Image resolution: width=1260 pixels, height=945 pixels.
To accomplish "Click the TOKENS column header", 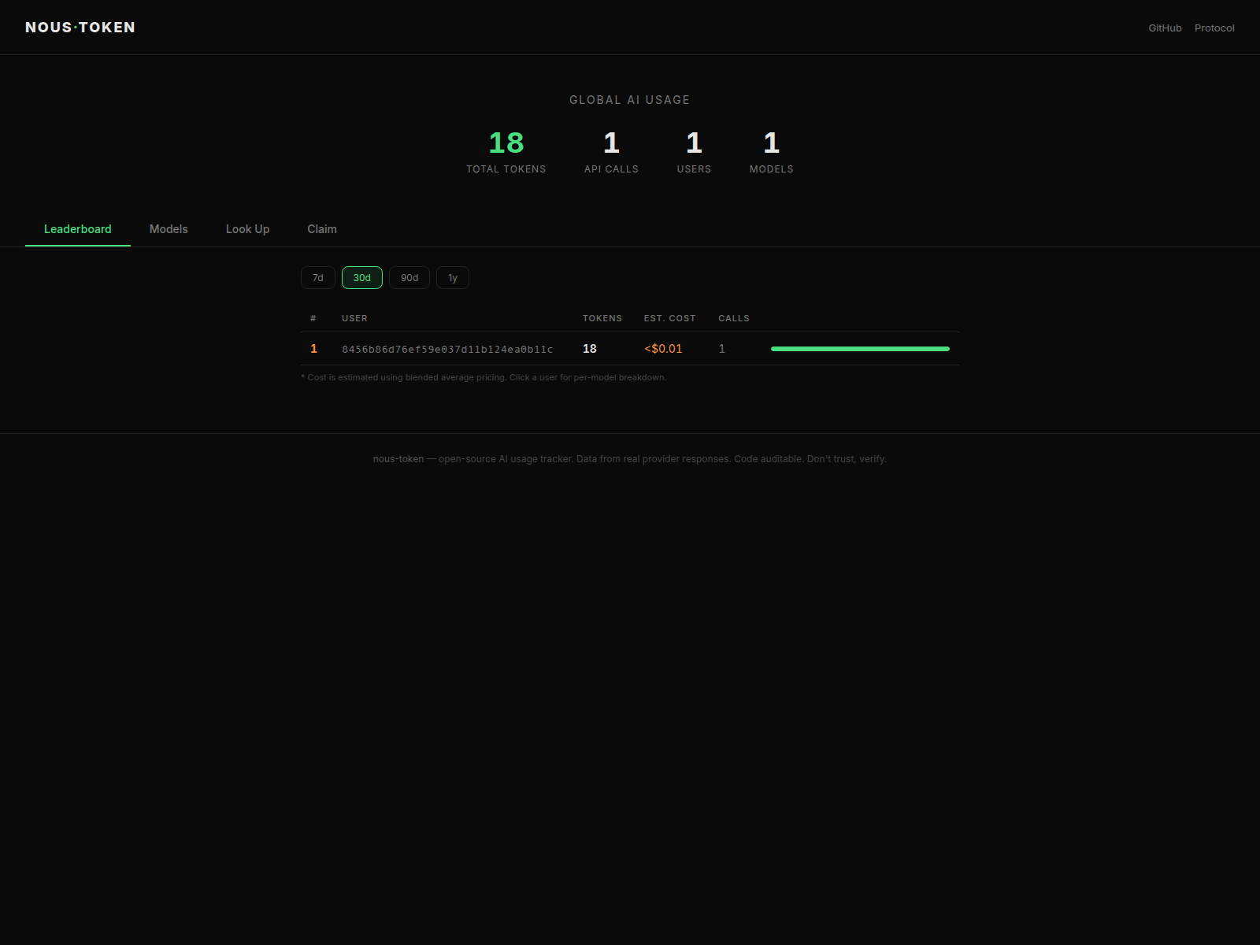I will click(602, 318).
